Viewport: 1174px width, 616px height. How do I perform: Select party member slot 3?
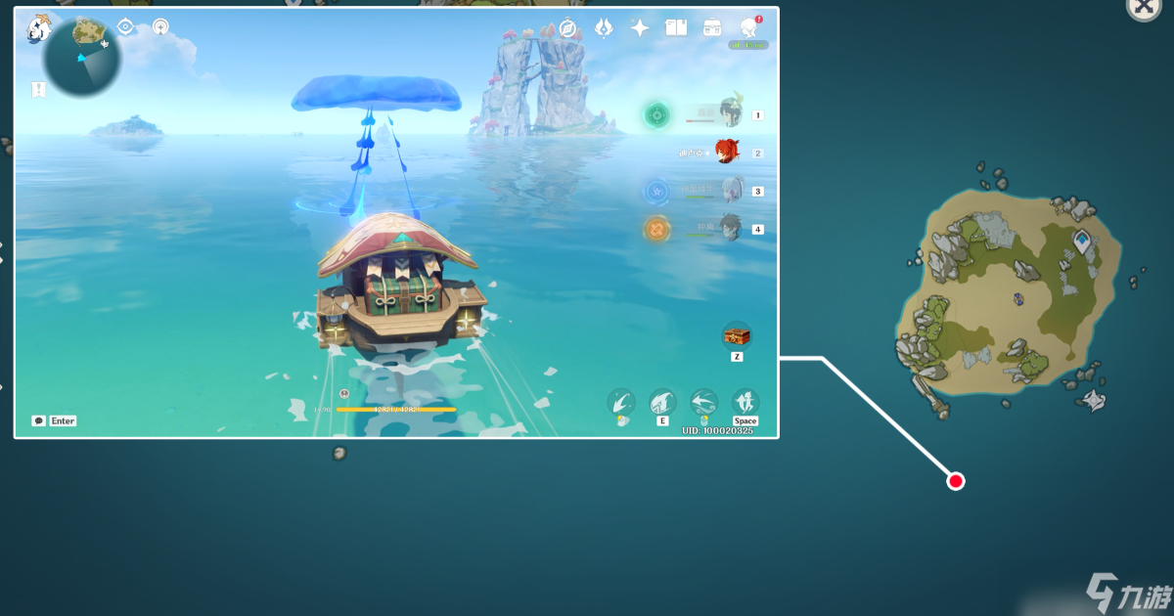click(x=729, y=190)
